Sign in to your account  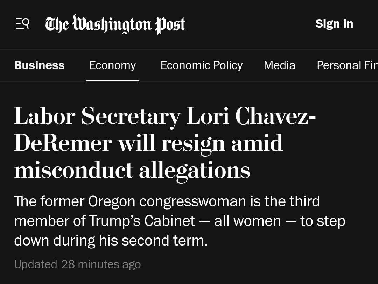coord(334,23)
